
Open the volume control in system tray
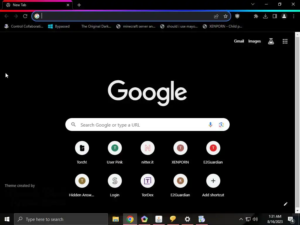point(255,219)
